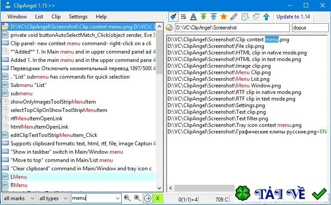This screenshot has height=205, width=331.
Task: Click the overlapping windows icon
Action: coord(256,16)
